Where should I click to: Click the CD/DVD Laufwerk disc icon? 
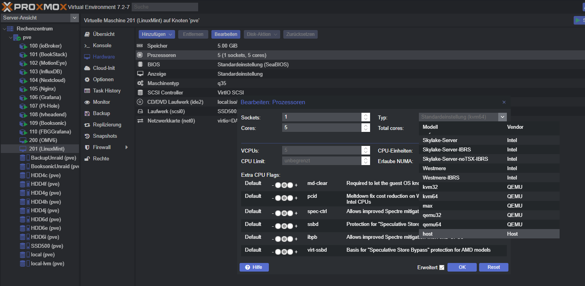[140, 102]
